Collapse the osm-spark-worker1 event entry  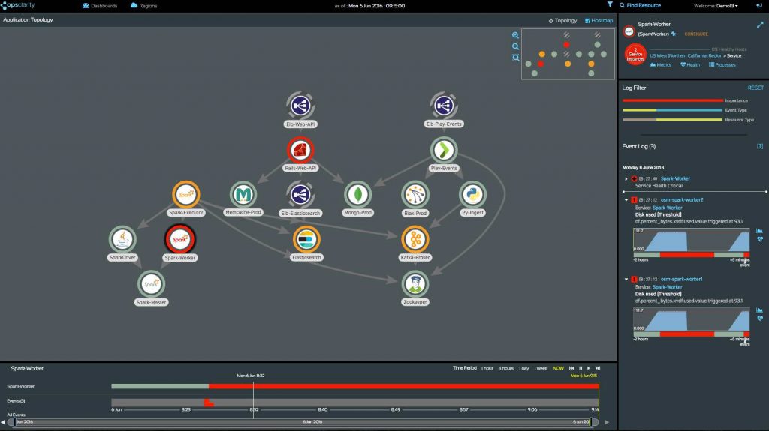[626, 279]
